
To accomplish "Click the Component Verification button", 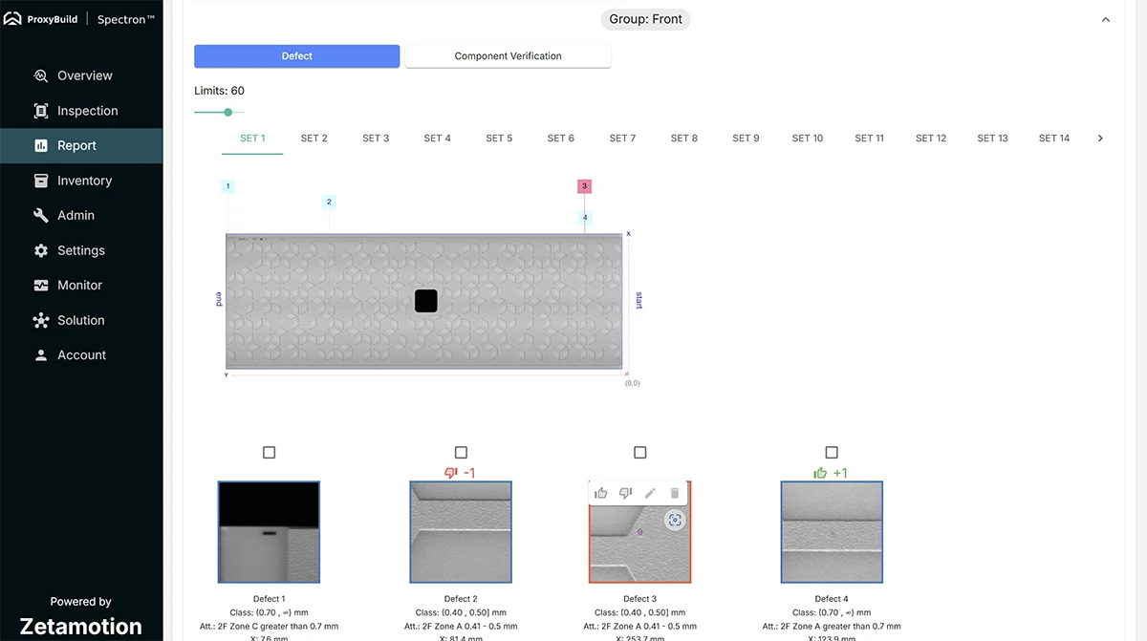I will point(508,56).
